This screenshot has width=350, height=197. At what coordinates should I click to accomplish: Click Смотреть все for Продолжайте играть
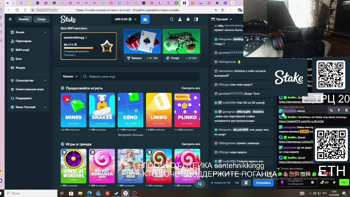[x=191, y=88]
